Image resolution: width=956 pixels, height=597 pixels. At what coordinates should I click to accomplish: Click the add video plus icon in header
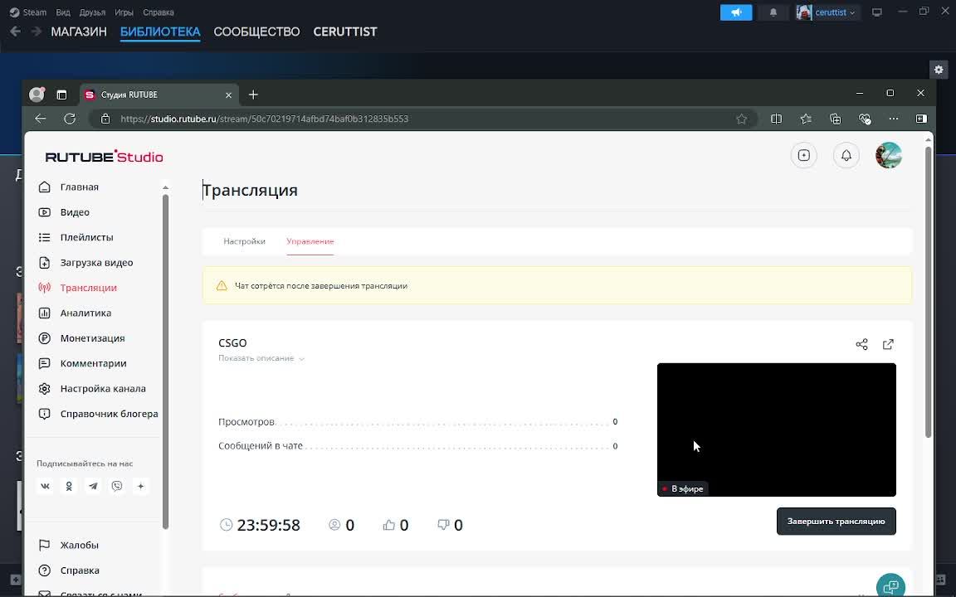click(803, 155)
